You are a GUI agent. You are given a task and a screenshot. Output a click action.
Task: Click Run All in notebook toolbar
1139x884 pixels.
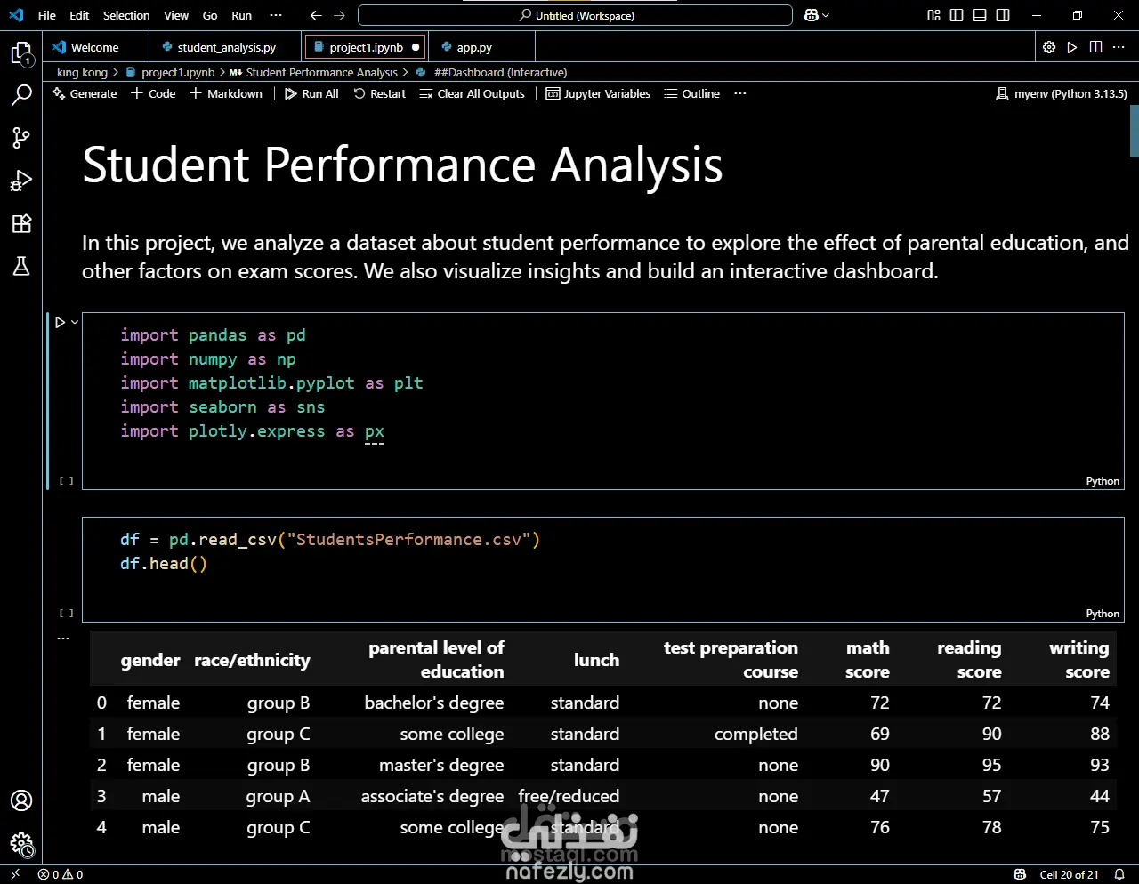click(x=311, y=93)
